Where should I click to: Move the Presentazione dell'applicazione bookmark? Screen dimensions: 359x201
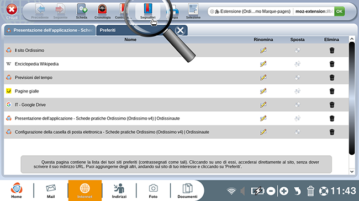297,118
